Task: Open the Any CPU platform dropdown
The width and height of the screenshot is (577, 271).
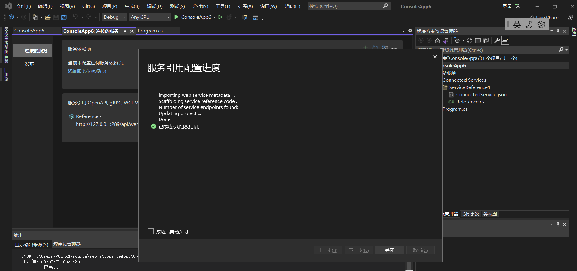Action: point(150,17)
